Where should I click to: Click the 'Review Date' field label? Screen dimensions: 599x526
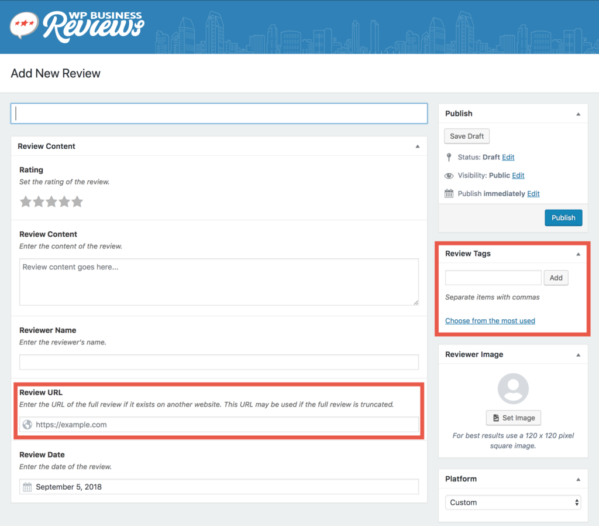[42, 455]
